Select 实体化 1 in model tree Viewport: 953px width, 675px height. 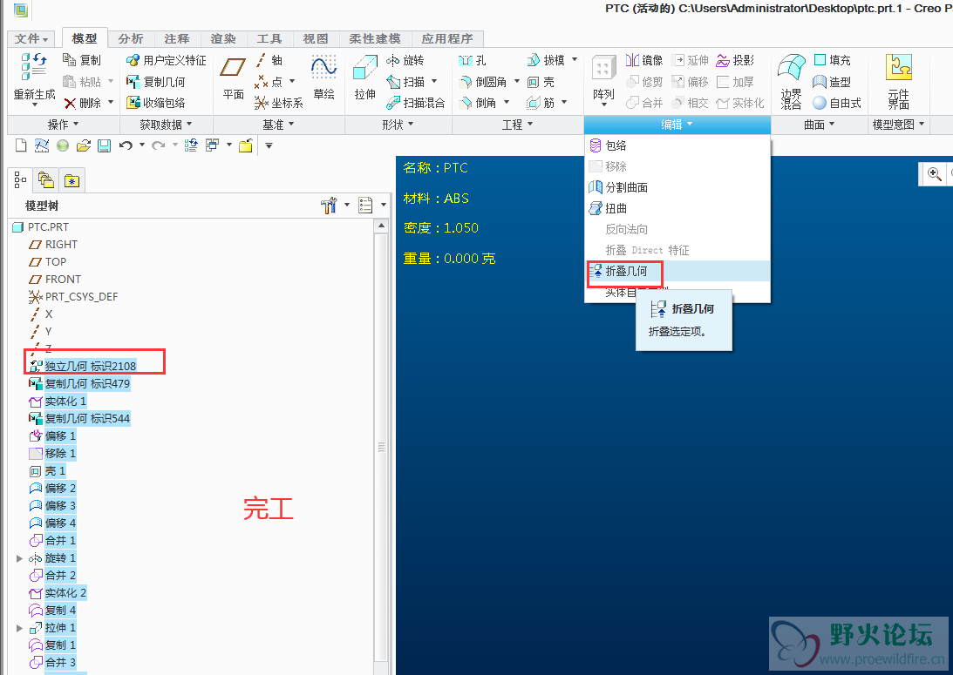click(x=65, y=402)
